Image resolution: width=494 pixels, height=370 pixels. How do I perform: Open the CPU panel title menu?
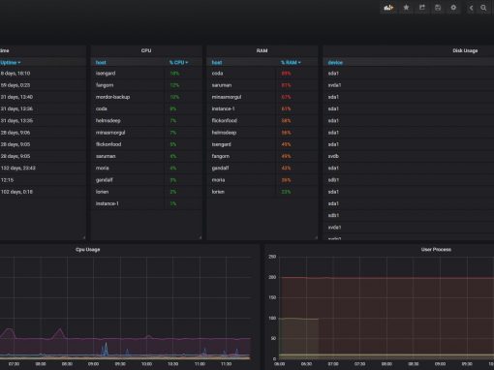click(146, 50)
